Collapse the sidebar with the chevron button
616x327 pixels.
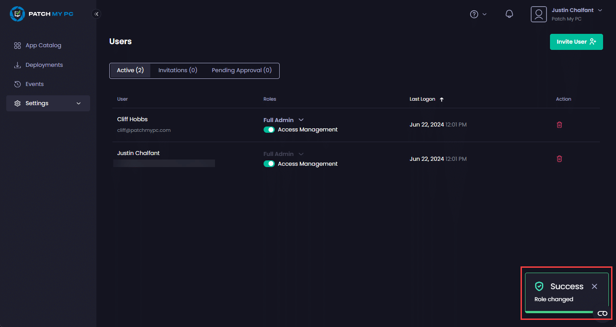tap(96, 14)
